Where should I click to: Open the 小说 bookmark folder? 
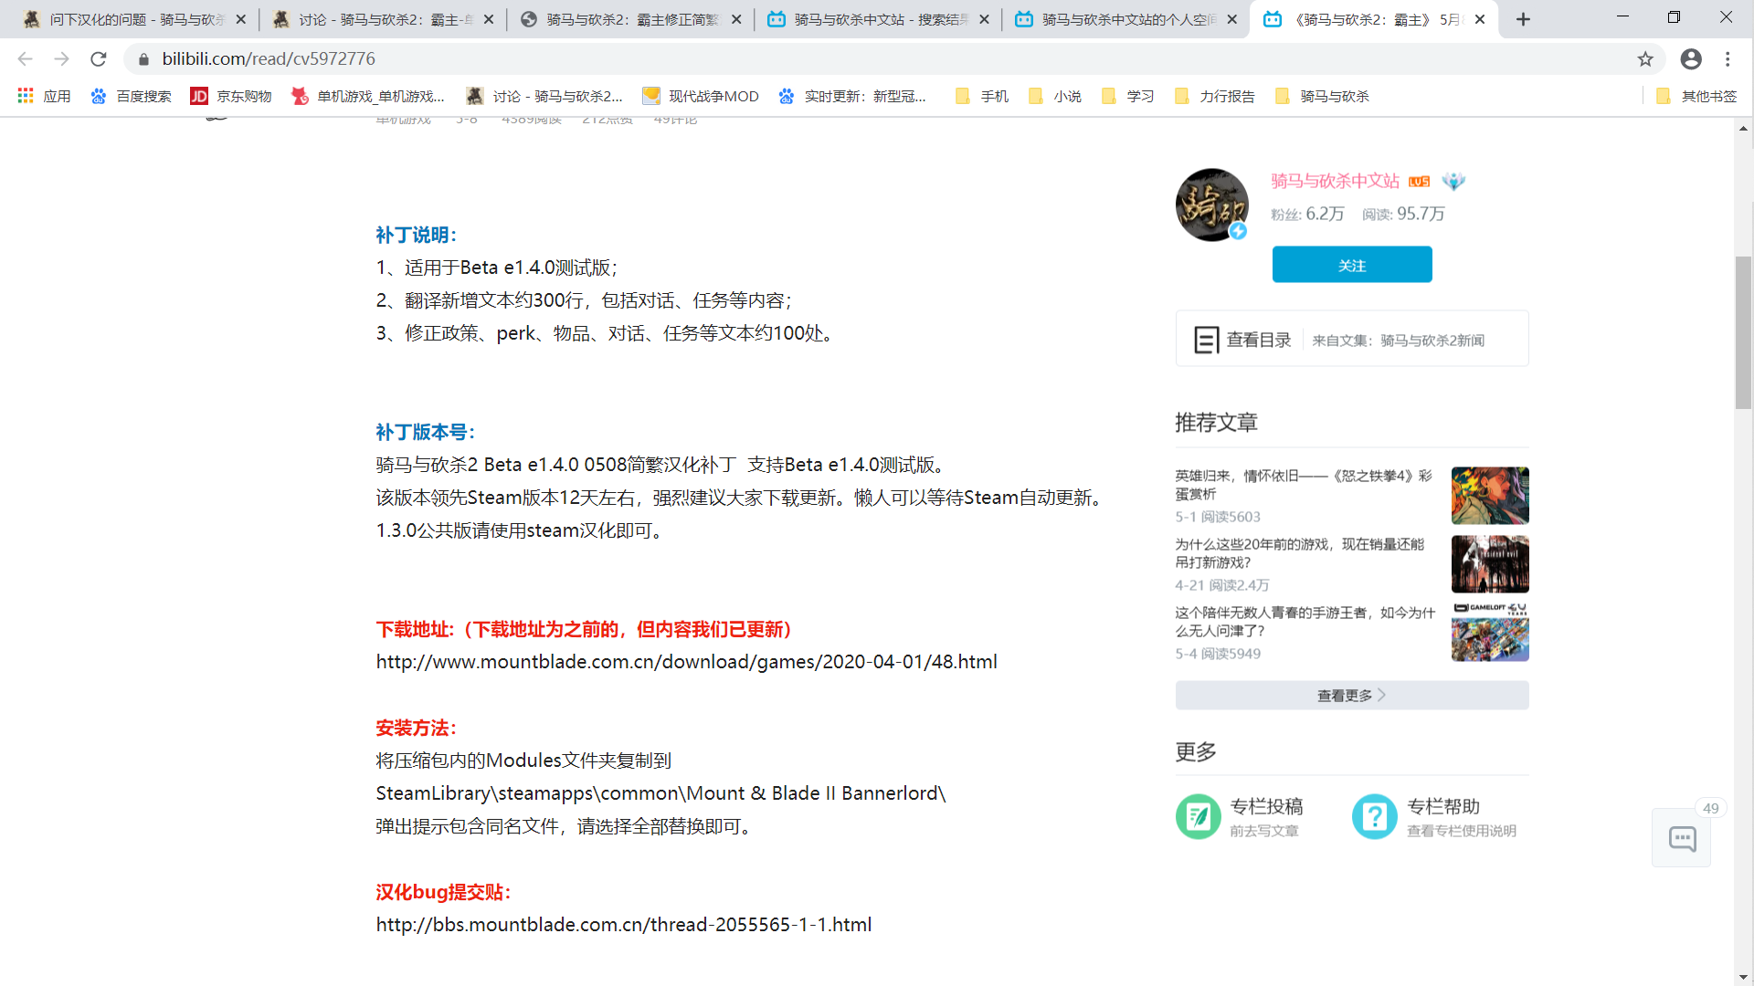click(x=1054, y=96)
